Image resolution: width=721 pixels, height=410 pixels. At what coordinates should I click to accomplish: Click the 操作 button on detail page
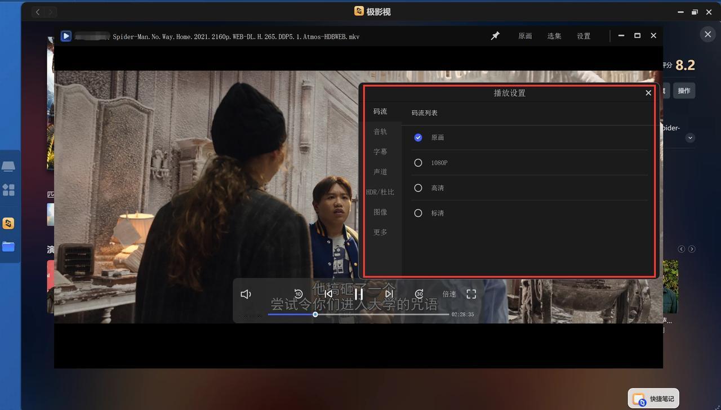point(684,91)
